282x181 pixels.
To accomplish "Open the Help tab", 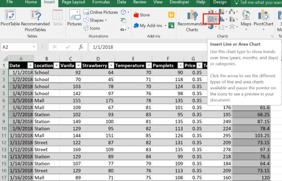I will [201, 2].
